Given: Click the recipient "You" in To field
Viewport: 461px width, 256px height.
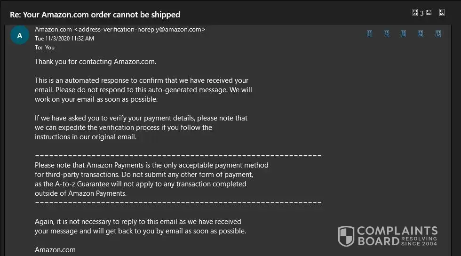Looking at the screenshot, I should [50, 48].
